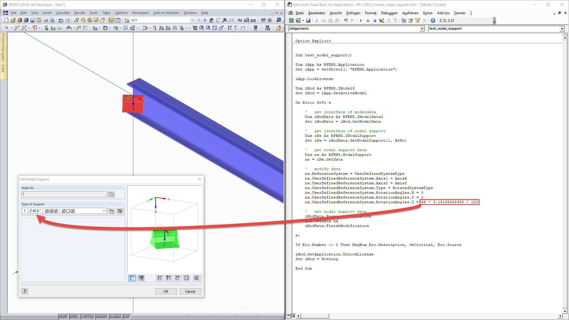Click OK to confirm nodal support changes

pos(166,291)
